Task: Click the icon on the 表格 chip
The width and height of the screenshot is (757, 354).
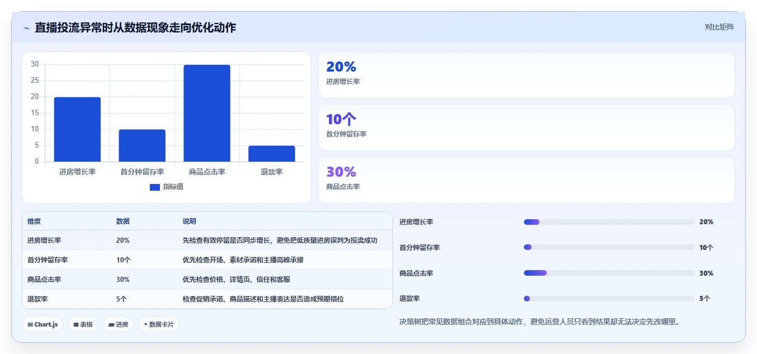Action: coord(76,324)
